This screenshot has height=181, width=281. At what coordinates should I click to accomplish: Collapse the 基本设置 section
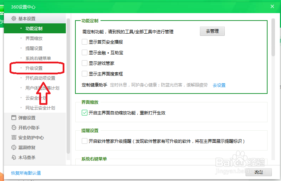coord(35,18)
